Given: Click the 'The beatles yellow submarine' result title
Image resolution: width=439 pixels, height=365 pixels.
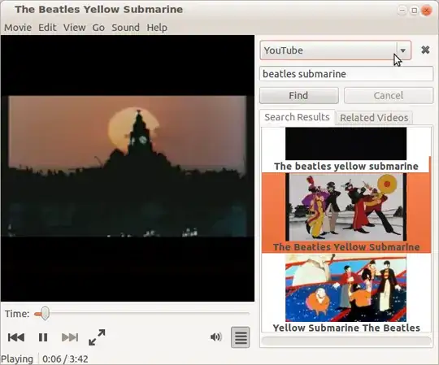Looking at the screenshot, I should pyautogui.click(x=346, y=167).
